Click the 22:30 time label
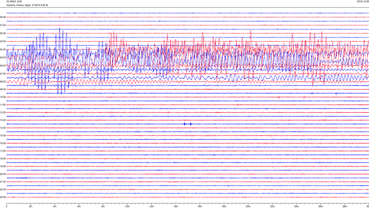Viewport: 369px width, 208px height. (3, 190)
